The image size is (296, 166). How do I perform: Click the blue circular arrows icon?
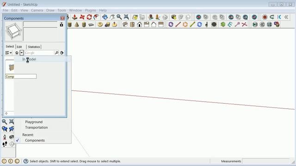tap(199, 24)
